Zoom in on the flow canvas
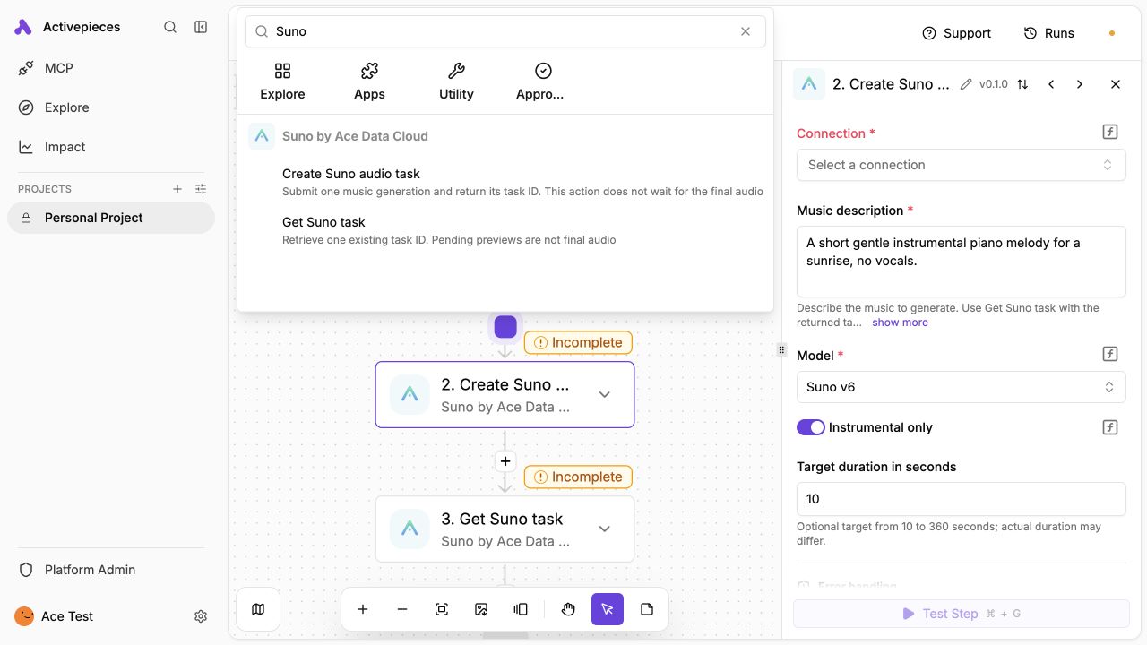Viewport: 1147px width, 645px height. [x=363, y=609]
